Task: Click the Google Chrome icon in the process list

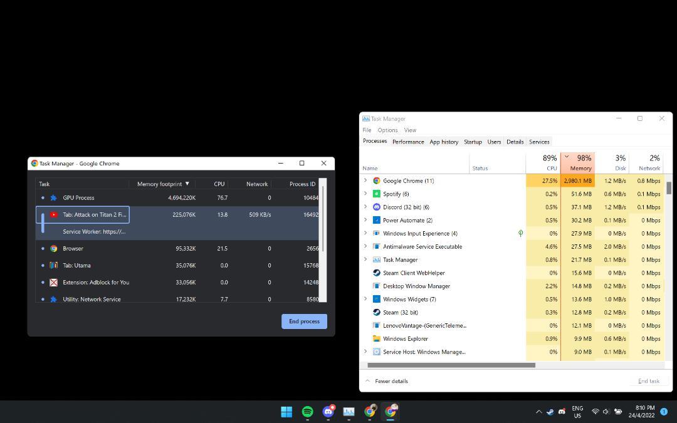Action: pyautogui.click(x=375, y=180)
